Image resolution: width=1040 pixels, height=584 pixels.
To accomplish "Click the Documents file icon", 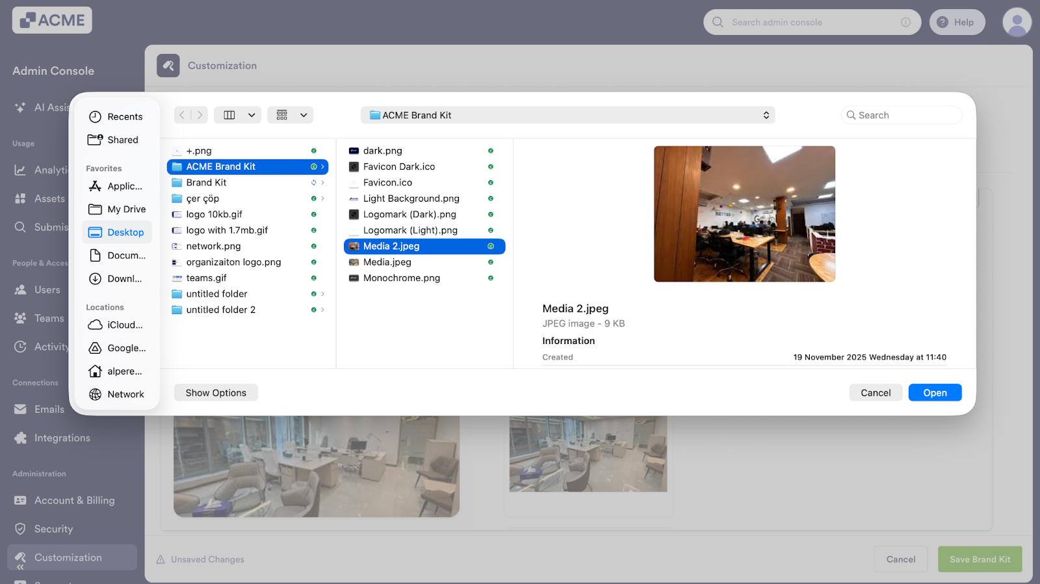I will (95, 256).
